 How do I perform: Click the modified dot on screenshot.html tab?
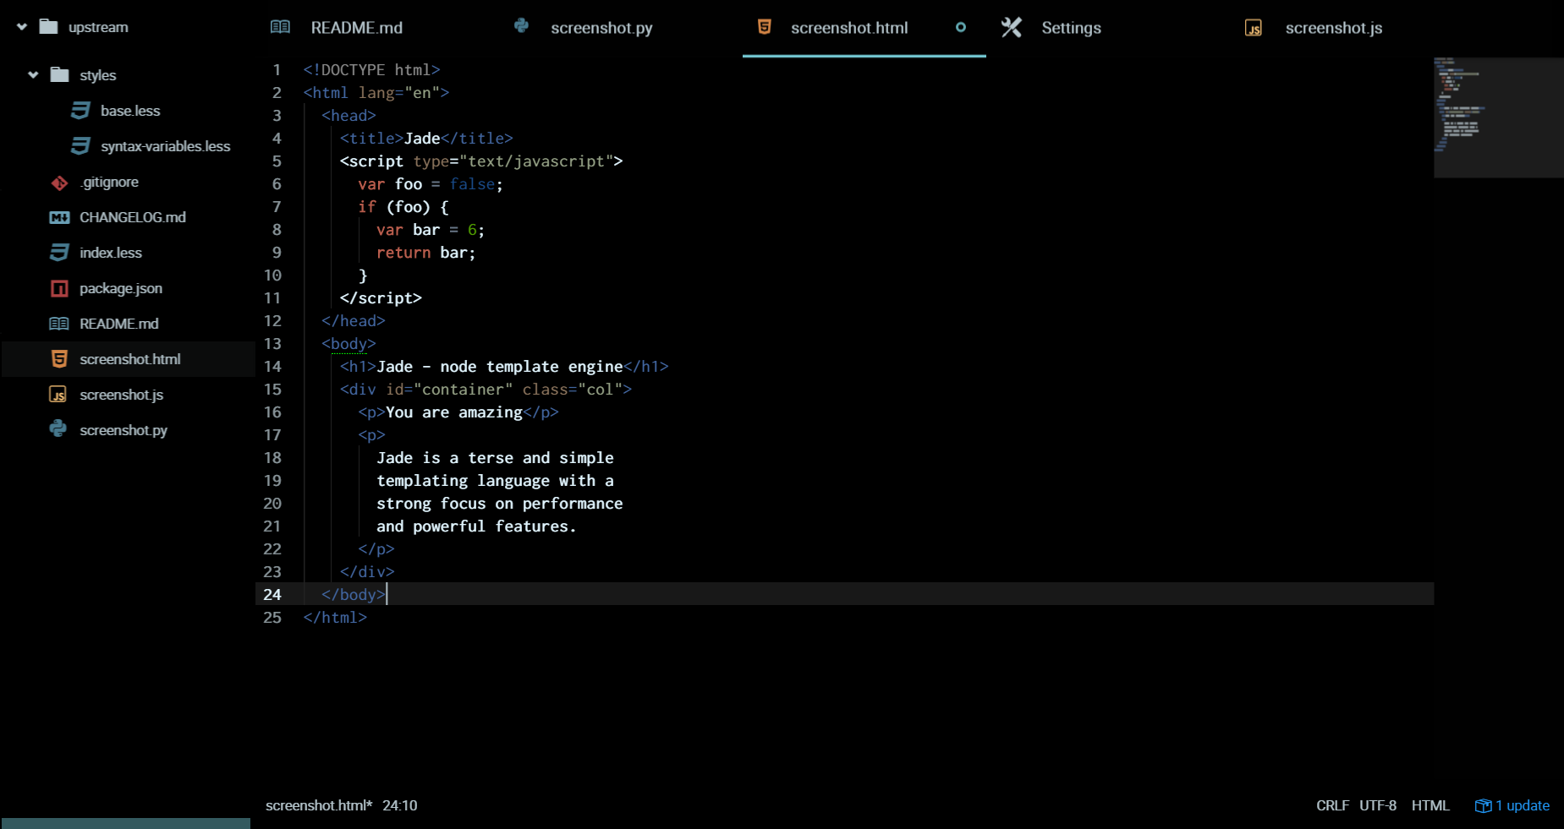(961, 28)
